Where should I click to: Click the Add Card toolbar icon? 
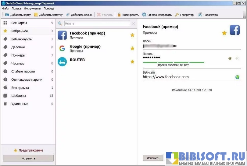tap(7, 15)
